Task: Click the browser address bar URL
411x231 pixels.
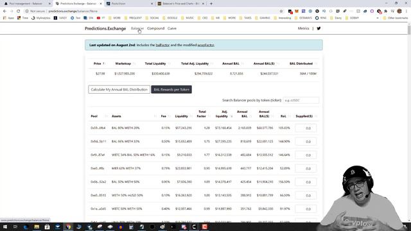Action: click(x=73, y=12)
